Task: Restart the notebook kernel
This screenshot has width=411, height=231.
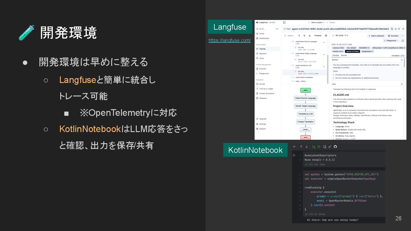Action: (x=325, y=147)
